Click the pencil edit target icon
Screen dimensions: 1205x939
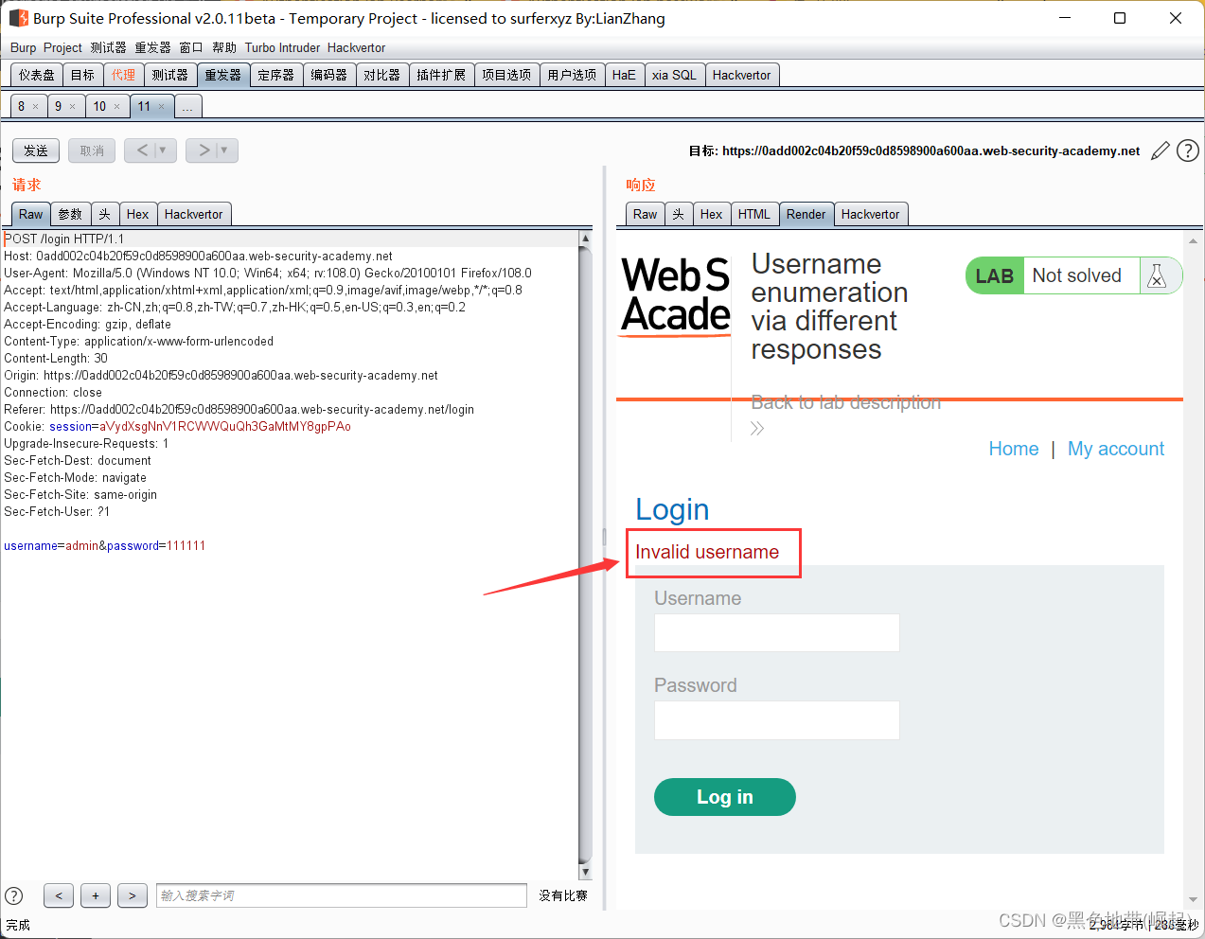click(1160, 151)
